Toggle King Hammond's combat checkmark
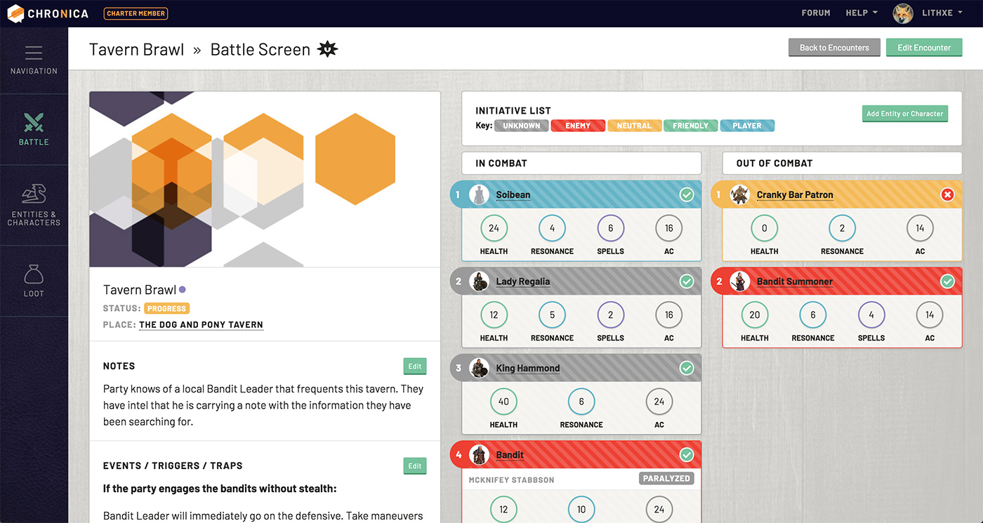Viewport: 983px width, 523px height. 687,368
